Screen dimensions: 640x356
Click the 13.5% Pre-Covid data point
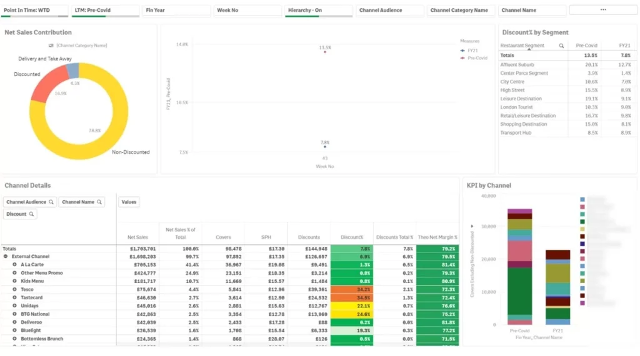(325, 52)
